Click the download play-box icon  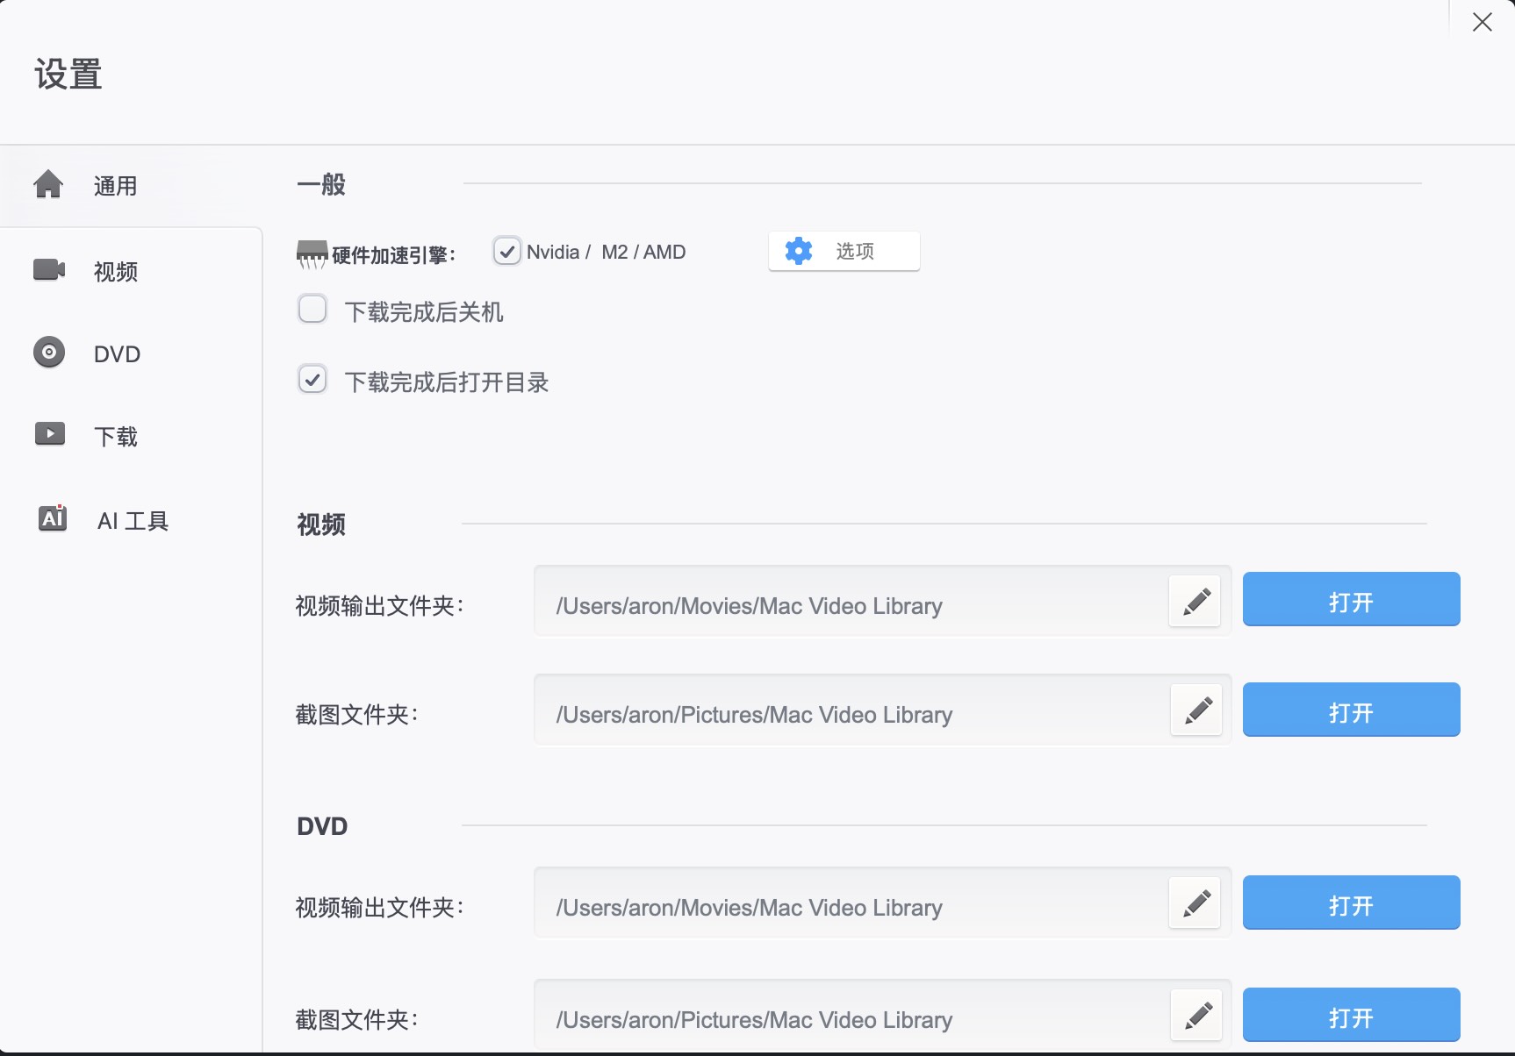click(x=50, y=433)
